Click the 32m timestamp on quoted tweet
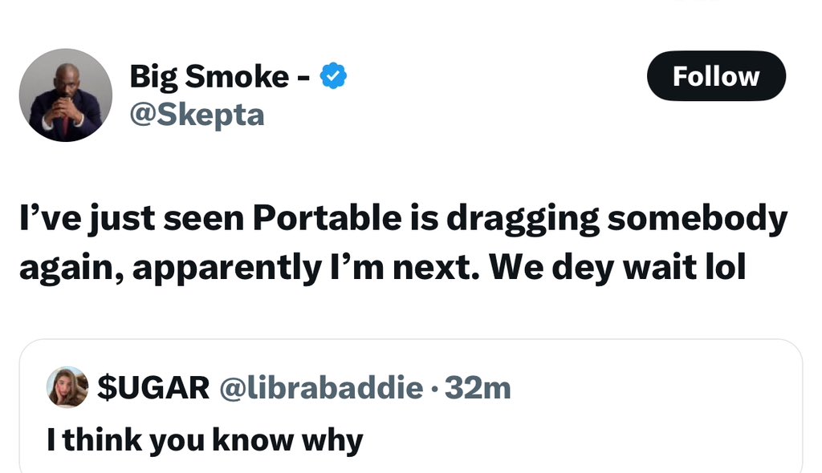The width and height of the screenshot is (822, 473). click(480, 388)
